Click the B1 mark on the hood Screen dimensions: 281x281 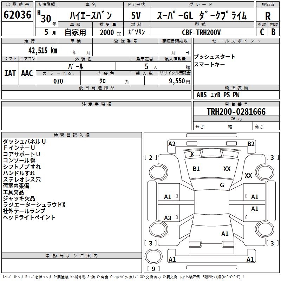pos(196,169)
